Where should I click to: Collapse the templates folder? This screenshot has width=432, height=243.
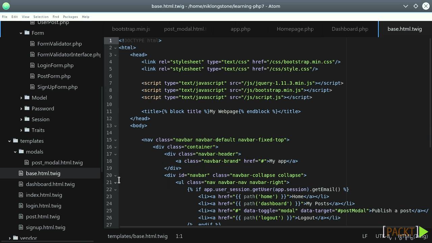[x=9, y=141]
